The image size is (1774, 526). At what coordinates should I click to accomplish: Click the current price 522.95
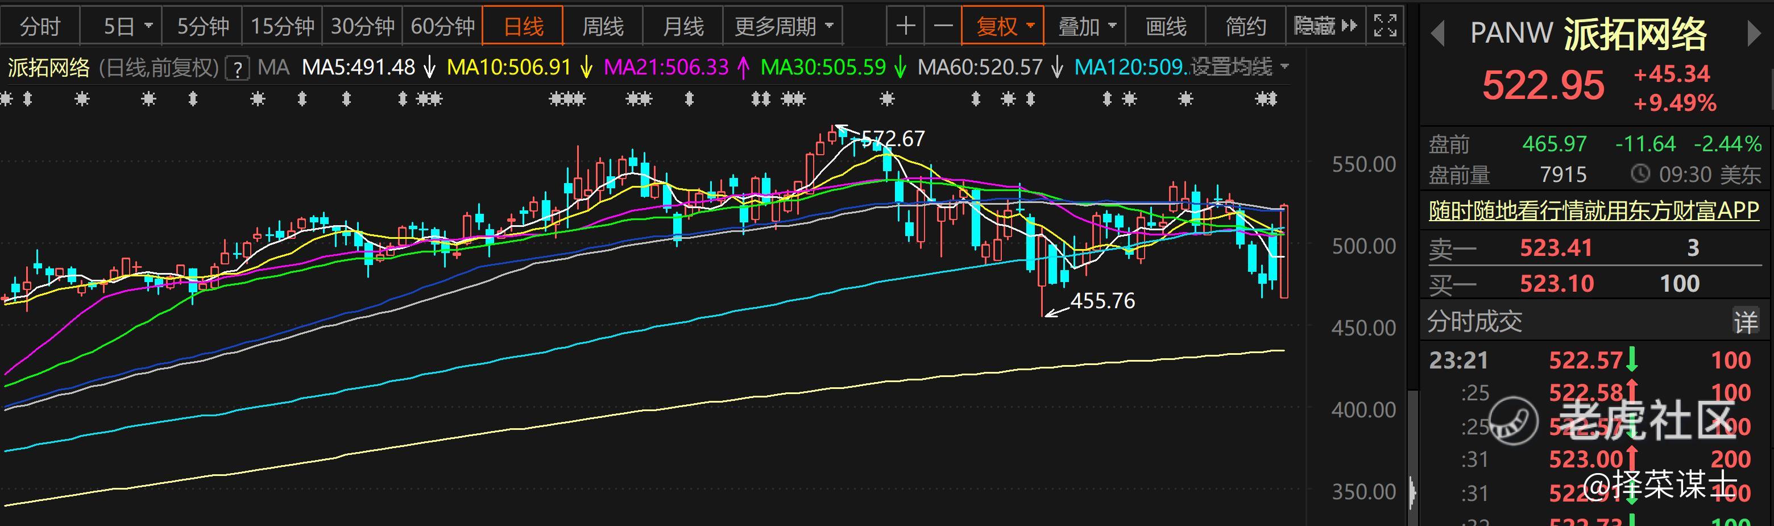tap(1543, 85)
